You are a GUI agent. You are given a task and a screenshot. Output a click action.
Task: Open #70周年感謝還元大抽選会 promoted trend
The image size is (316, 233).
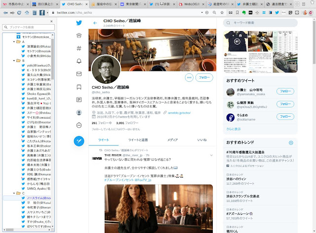pyautogui.click(x=245, y=152)
